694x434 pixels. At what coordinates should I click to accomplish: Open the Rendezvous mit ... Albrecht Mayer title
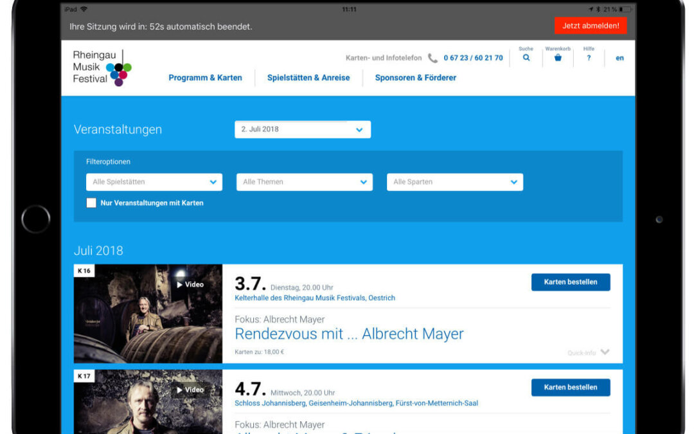tap(349, 334)
